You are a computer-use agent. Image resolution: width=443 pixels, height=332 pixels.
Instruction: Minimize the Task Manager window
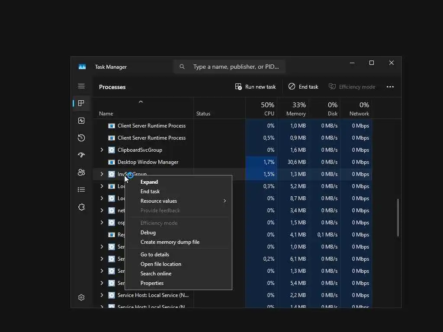(x=352, y=63)
